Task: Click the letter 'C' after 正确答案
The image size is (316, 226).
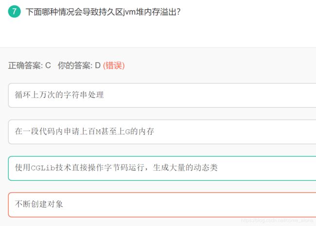Action: click(48, 66)
